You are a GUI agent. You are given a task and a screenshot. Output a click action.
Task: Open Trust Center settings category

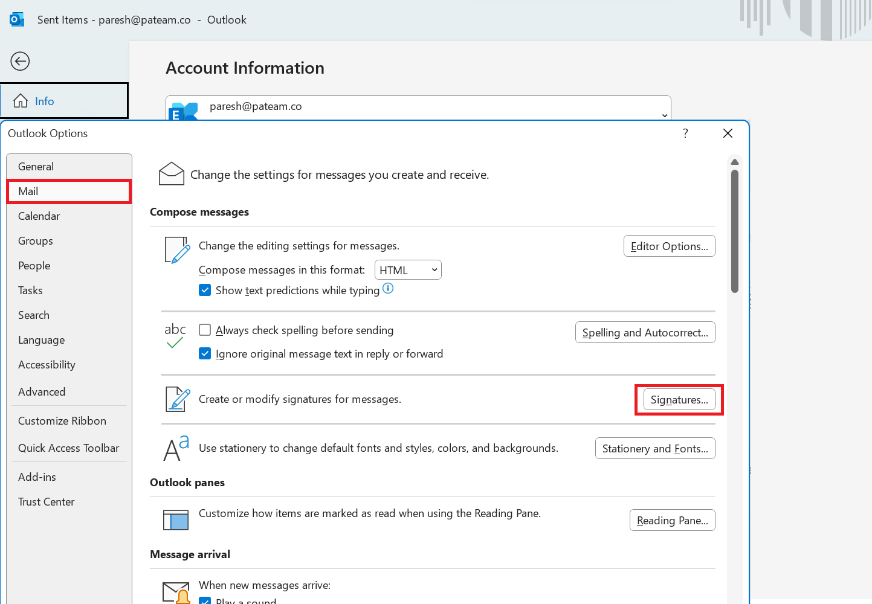[47, 502]
